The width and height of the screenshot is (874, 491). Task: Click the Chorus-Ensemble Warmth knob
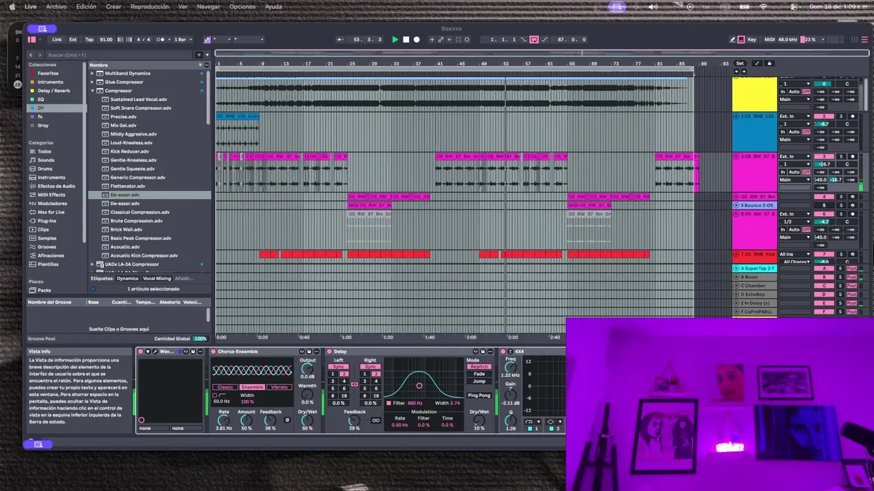click(x=307, y=395)
